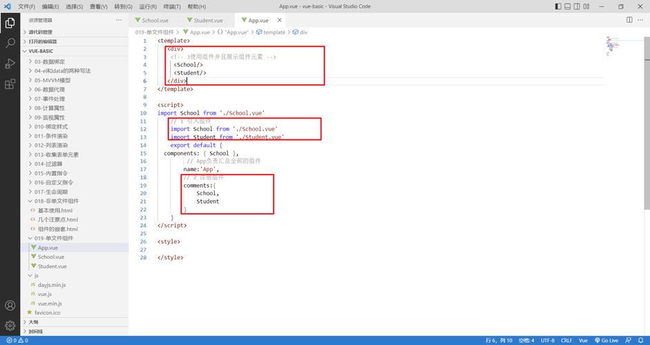Open Explorer panel ellipsis menu

[119, 20]
